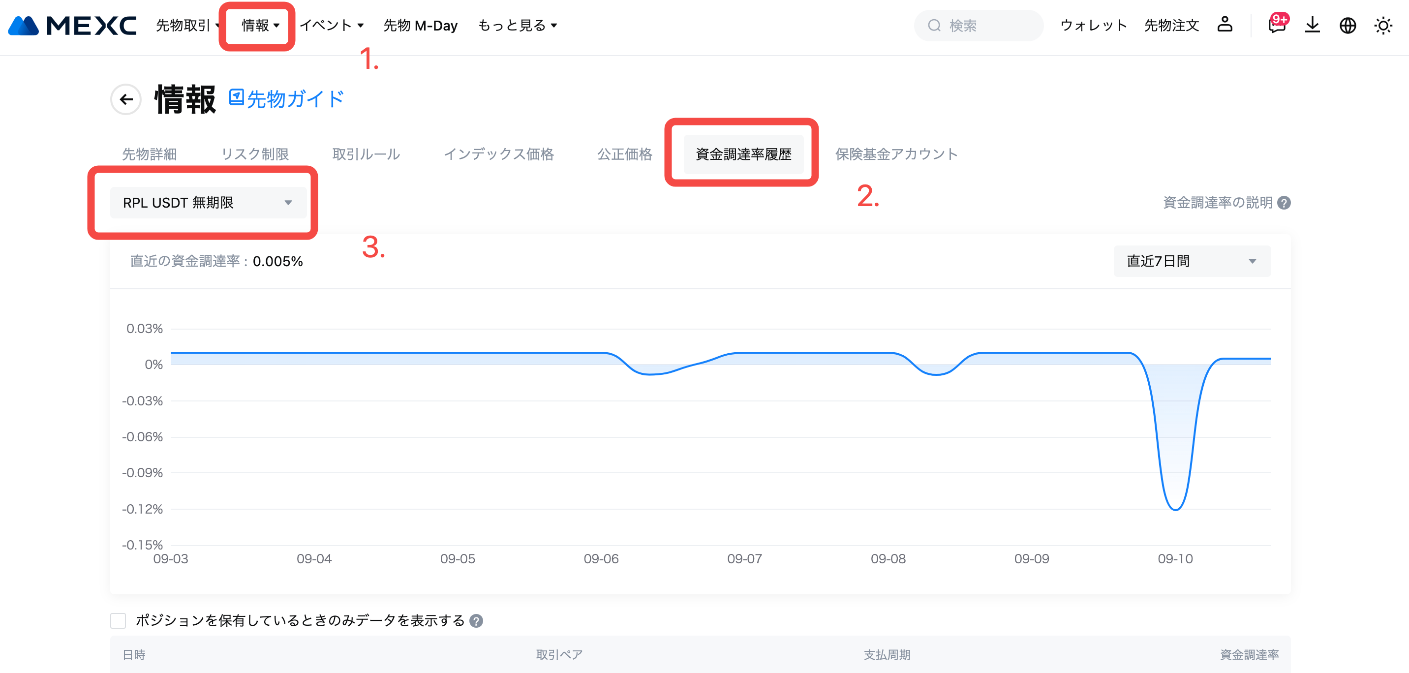Screen dimensions: 1409x673
Task: Open the 先物ガイド link
Action: (x=287, y=99)
